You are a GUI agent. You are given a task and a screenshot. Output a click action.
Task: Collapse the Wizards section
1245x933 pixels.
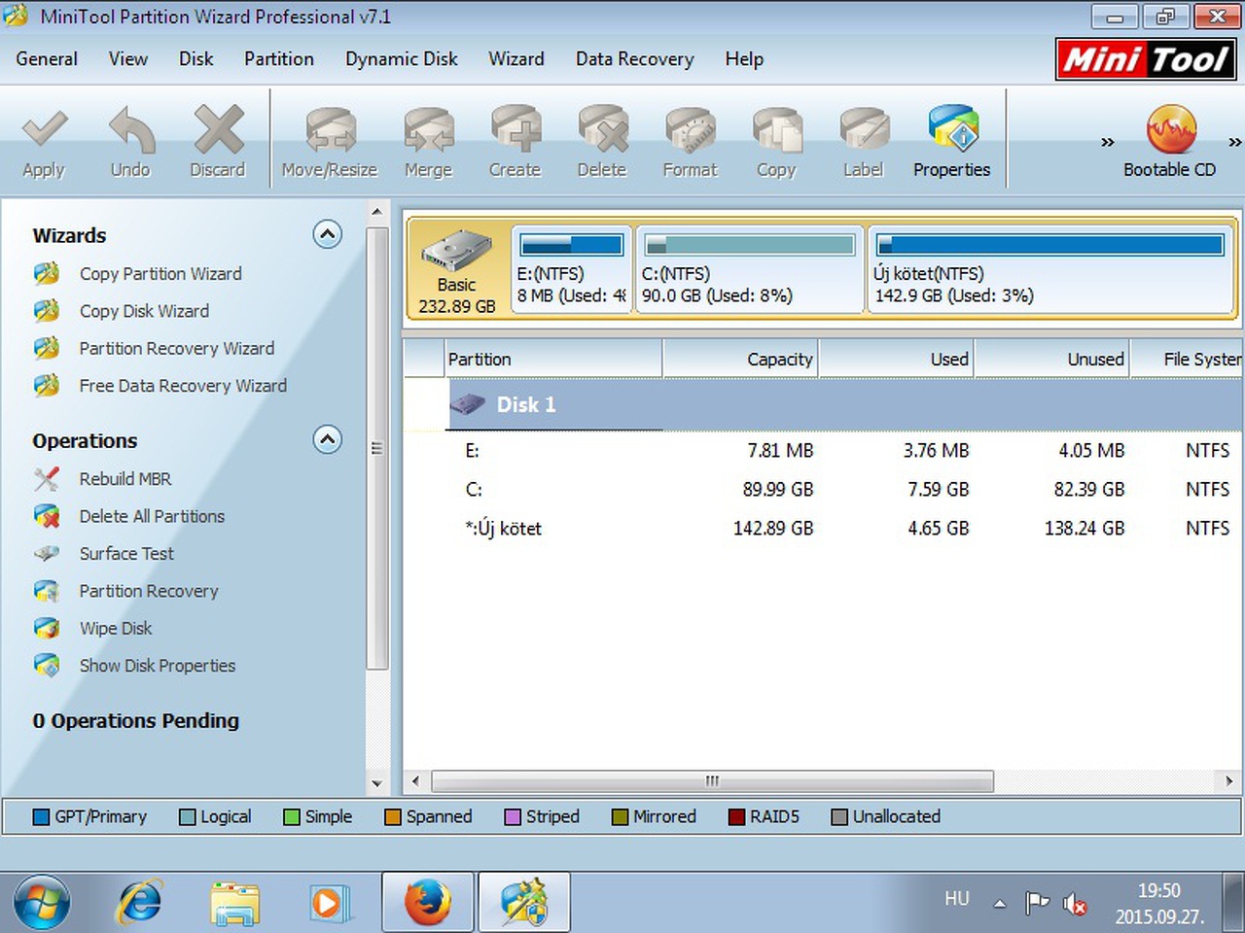[x=328, y=234]
